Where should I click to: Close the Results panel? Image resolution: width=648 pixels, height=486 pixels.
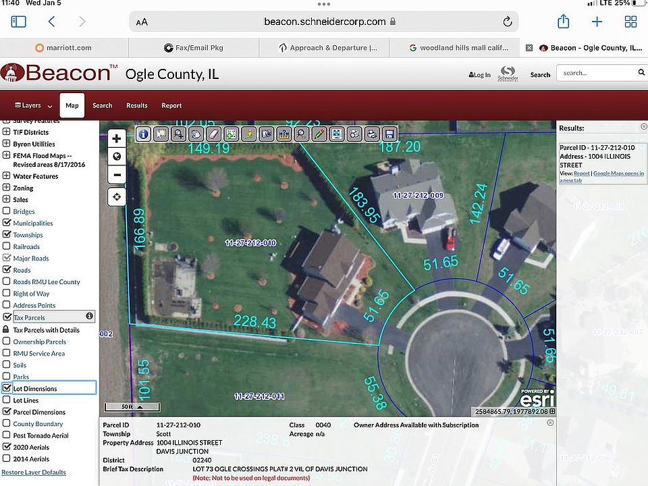click(643, 126)
